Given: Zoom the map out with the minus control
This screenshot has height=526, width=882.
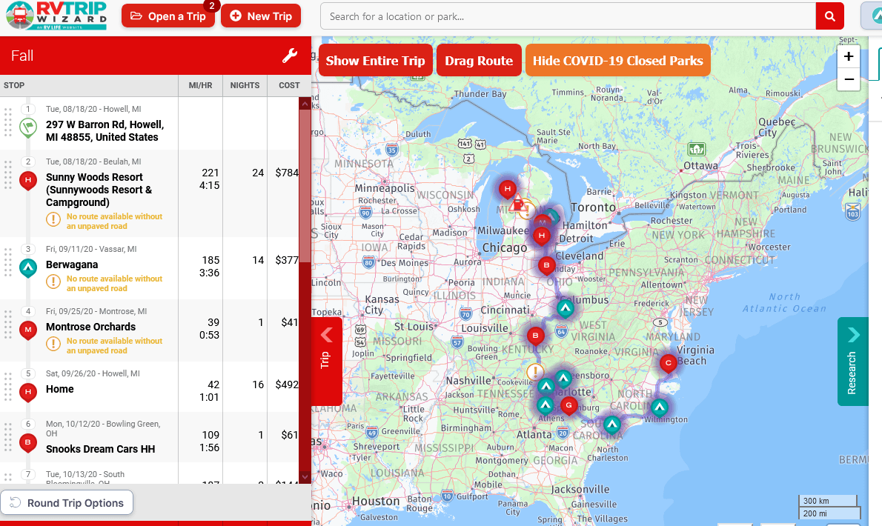Looking at the screenshot, I should 848,79.
